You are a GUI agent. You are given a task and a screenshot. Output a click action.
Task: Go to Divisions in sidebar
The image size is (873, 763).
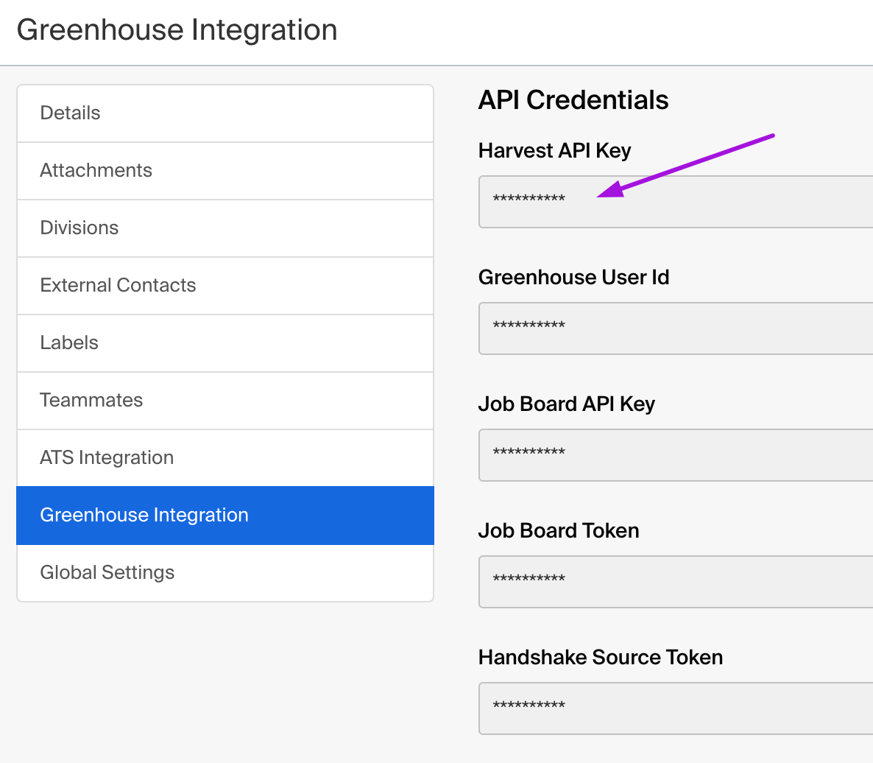point(225,228)
